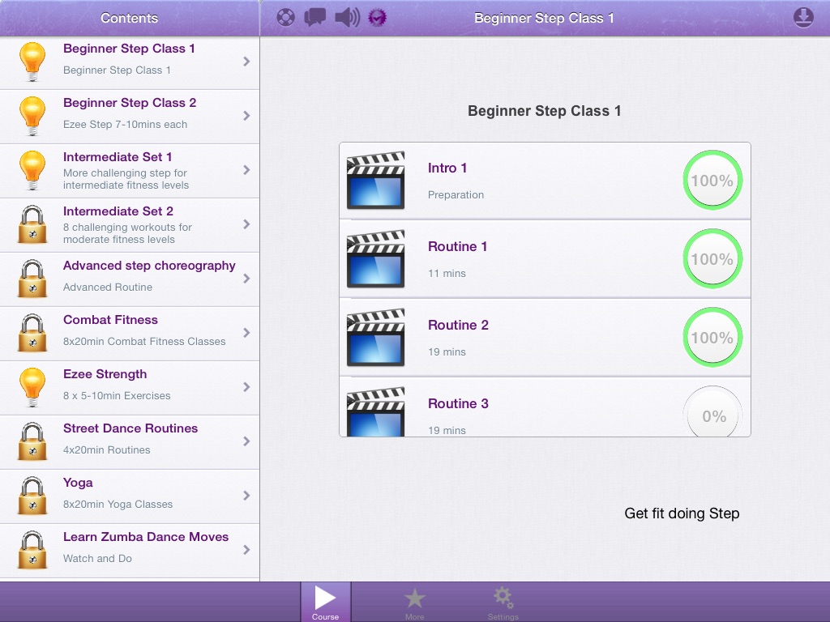
Task: Open the Routine 1 lesson title
Action: [457, 246]
